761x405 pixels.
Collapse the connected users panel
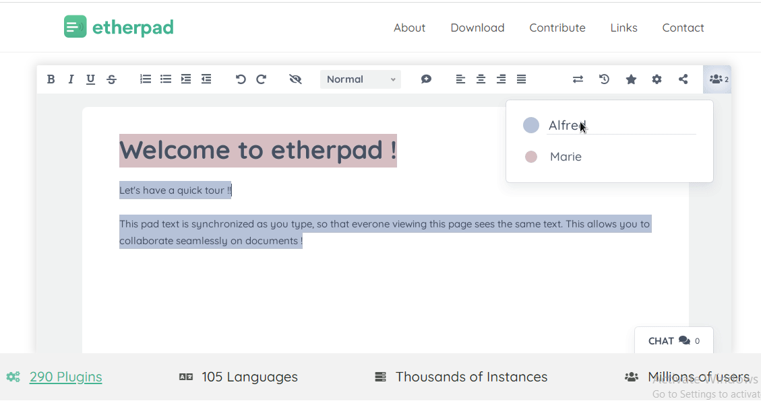[717, 79]
